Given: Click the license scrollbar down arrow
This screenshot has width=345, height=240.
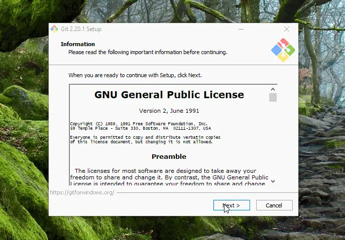Looking at the screenshot, I should [x=273, y=181].
